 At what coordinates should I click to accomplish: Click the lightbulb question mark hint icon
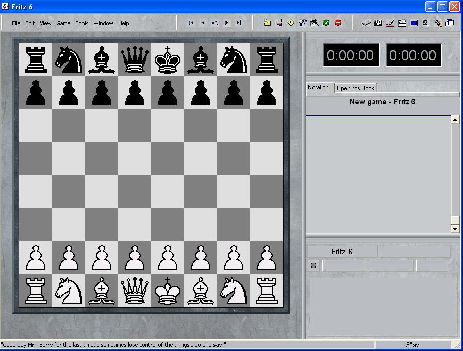303,23
